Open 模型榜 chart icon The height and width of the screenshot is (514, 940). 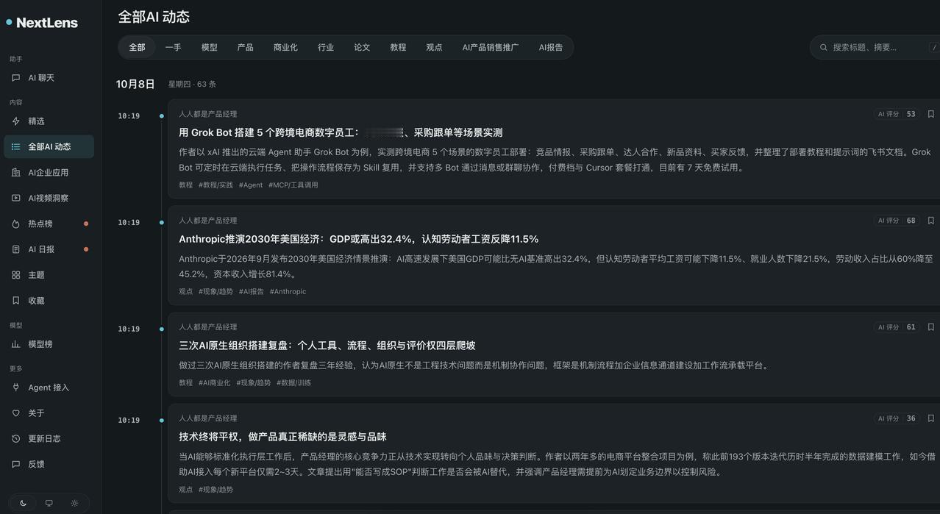[x=16, y=344]
